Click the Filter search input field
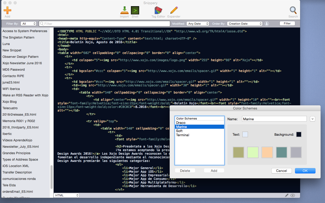Viewport: 325px width, 203px height. pos(104,24)
